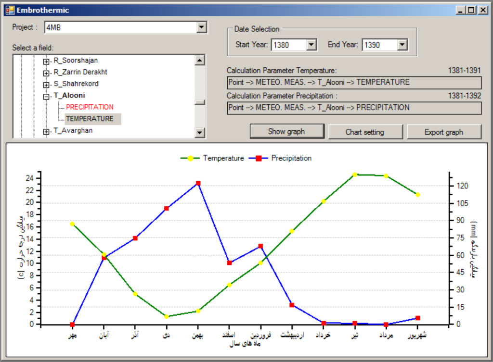Expand the R_Soorshajan tree node
This screenshot has width=493, height=362.
[x=46, y=62]
